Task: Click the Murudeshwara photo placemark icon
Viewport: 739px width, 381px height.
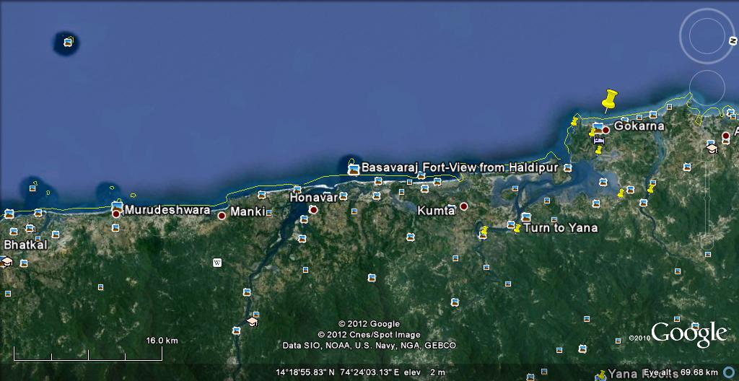Action: [116, 206]
